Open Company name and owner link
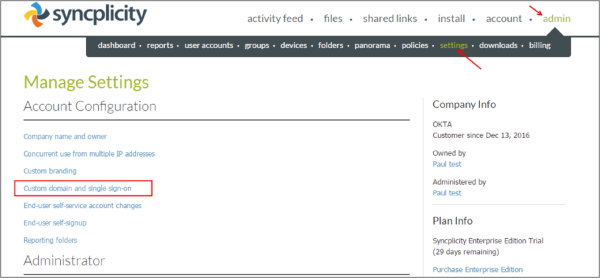 [x=65, y=137]
